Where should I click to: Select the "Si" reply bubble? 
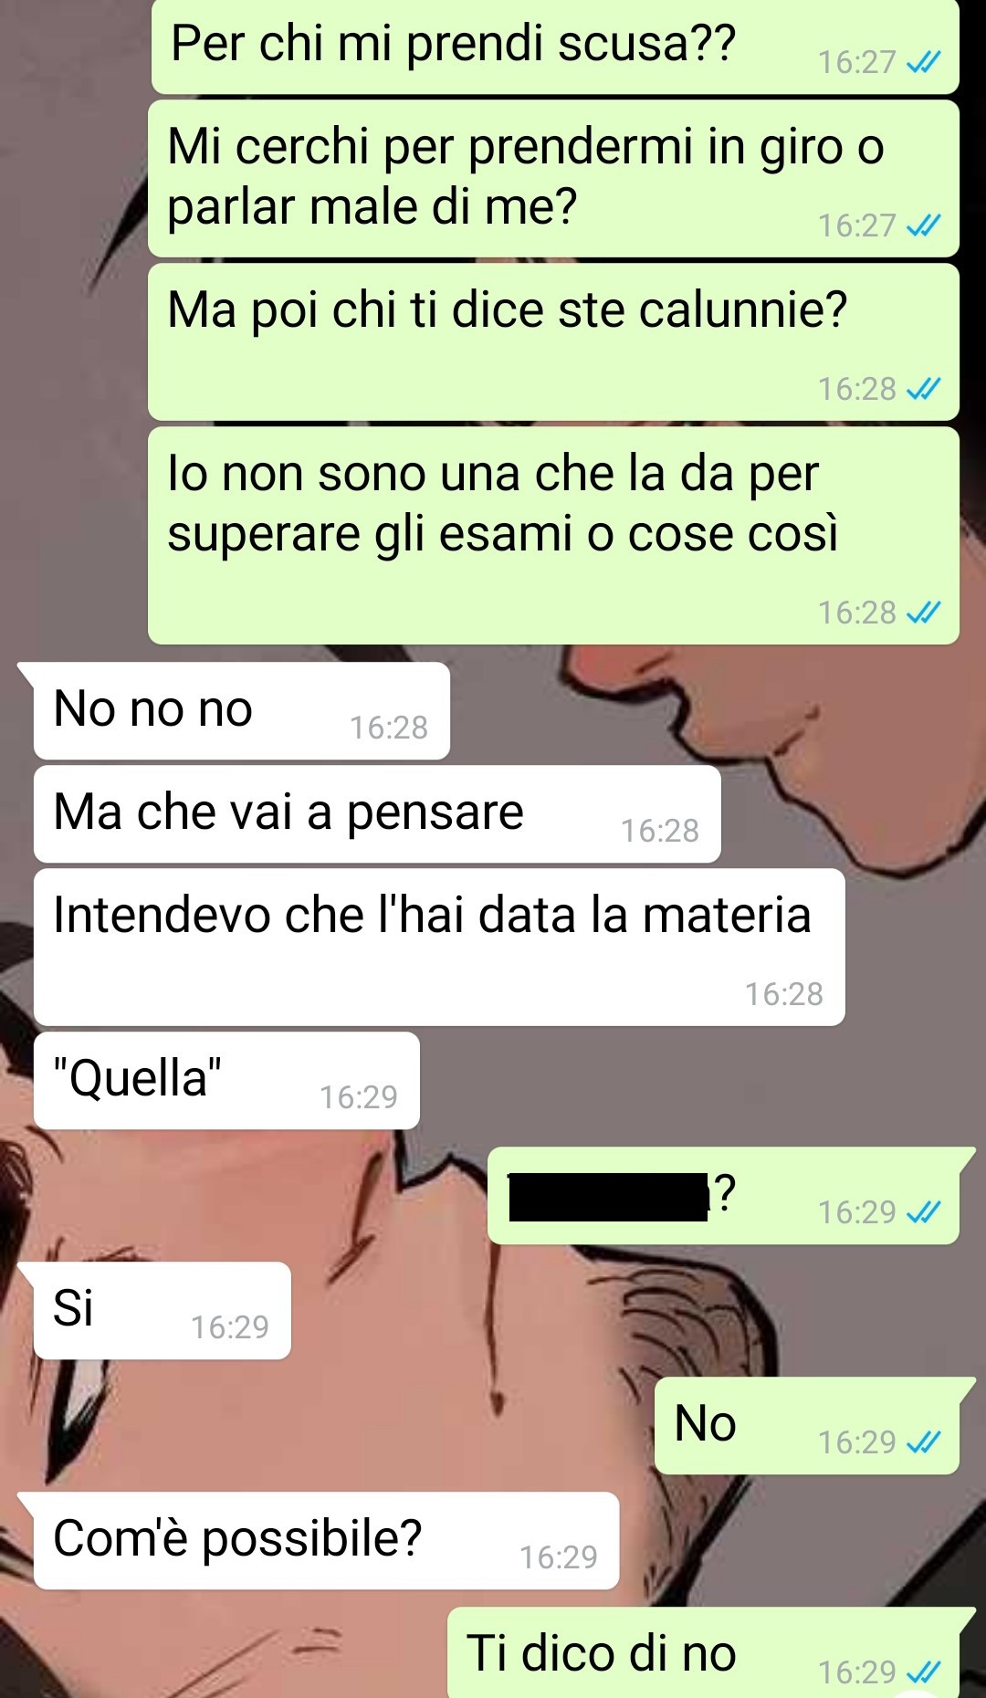coord(163,1310)
